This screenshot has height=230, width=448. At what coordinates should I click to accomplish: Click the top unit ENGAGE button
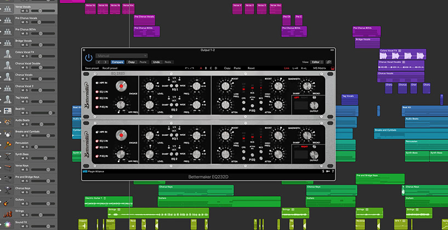click(x=121, y=86)
